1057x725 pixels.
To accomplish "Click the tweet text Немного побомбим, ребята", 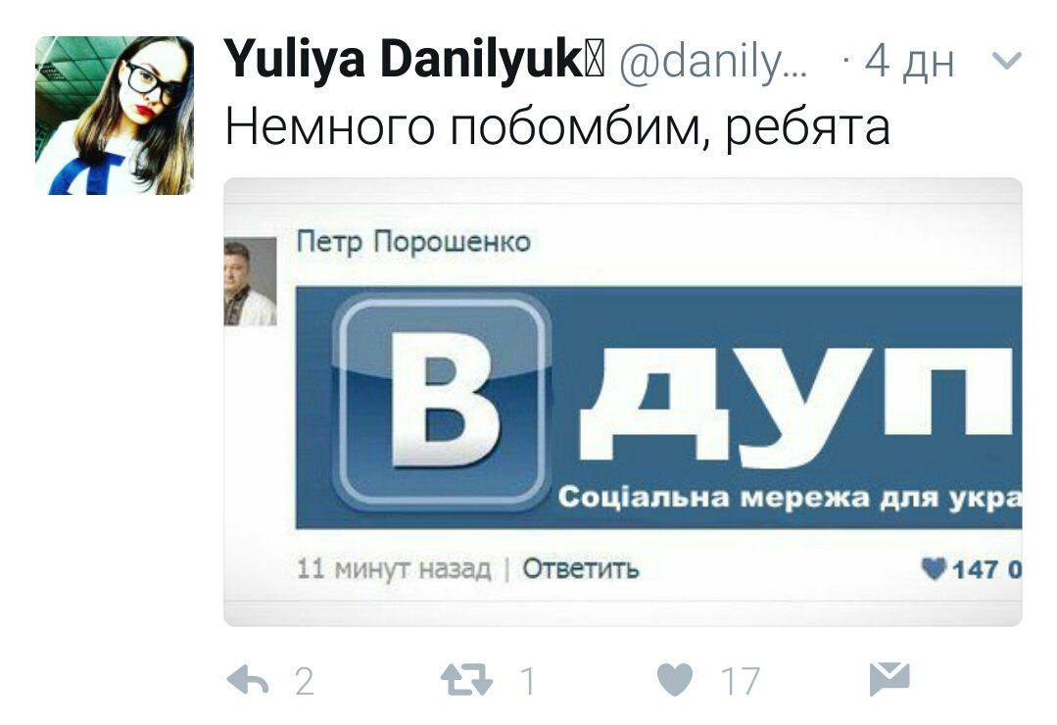I will [x=556, y=126].
